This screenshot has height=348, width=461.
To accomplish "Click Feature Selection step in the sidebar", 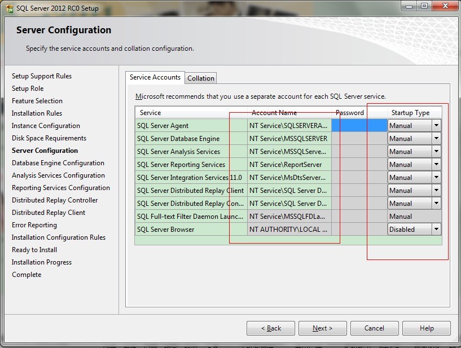I will tap(37, 101).
